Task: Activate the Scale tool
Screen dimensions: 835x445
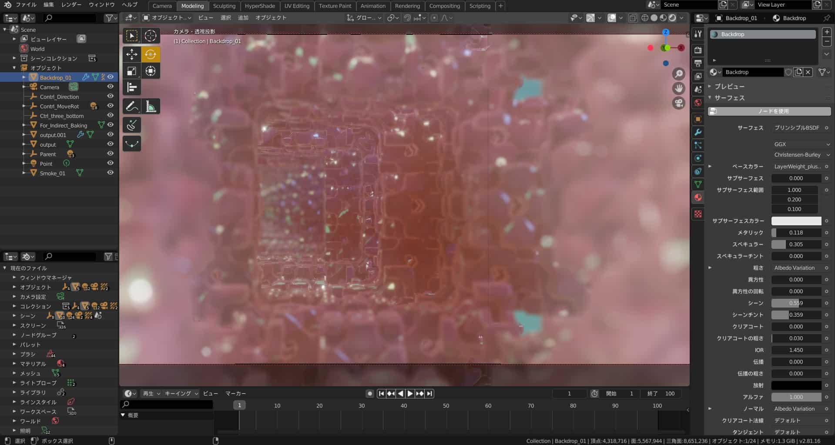Action: (132, 71)
